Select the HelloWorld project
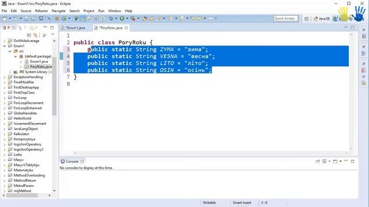 [22, 118]
